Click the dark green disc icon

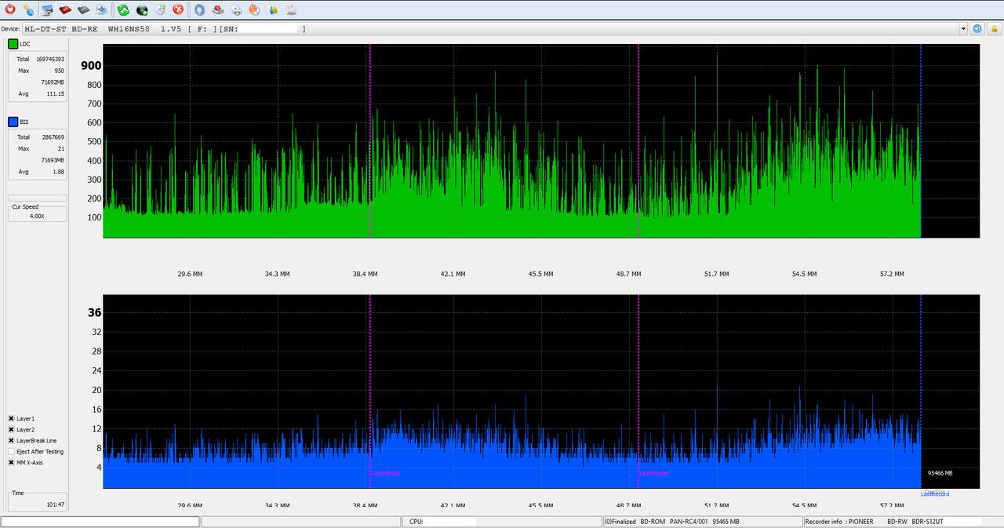point(142,9)
